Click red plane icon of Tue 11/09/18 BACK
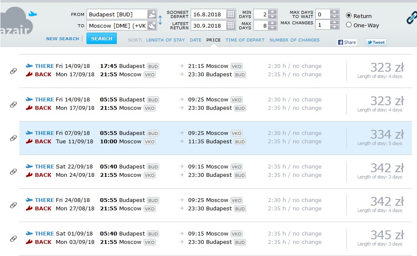The image size is (417, 256). coord(29,141)
